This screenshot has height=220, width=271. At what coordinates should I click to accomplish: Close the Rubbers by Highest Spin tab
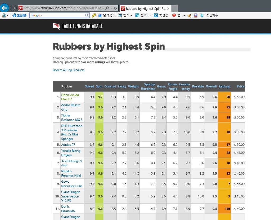pyautogui.click(x=168, y=8)
